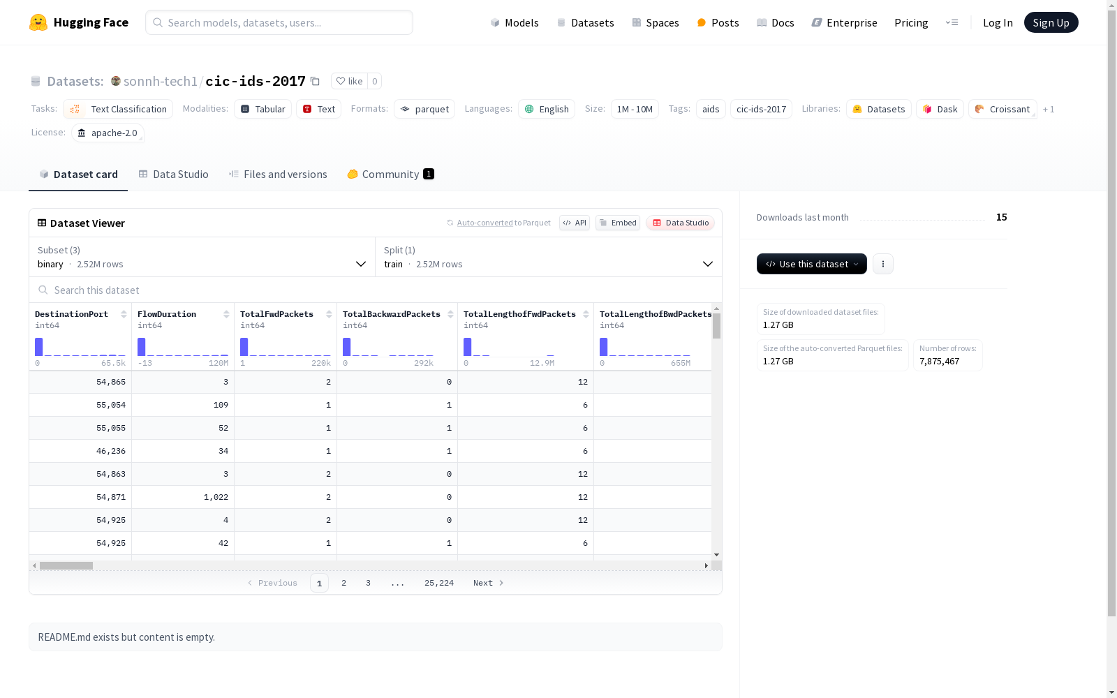Viewport: 1117px width, 698px height.
Task: Select the Croissant library tag
Action: [1003, 109]
